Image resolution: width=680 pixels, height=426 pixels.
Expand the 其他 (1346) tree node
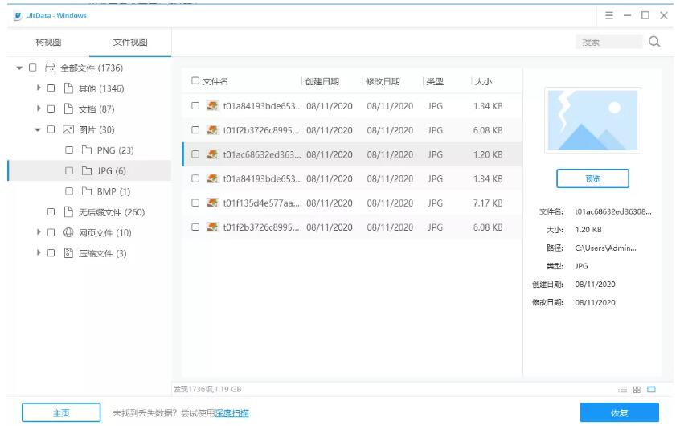click(39, 88)
